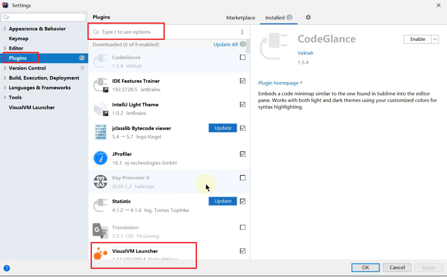The width and height of the screenshot is (447, 277).
Task: Select the IntelliJ Light Theme plugin icon
Action: pyautogui.click(x=101, y=108)
